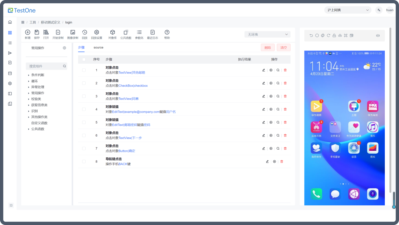399x225 pixels.
Task: Open the 沪上阿姨 project dropdown
Action: (x=348, y=10)
